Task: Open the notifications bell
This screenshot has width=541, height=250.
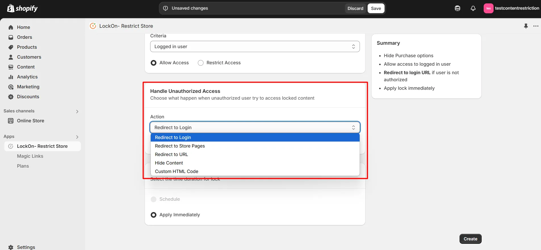Action: point(473,8)
